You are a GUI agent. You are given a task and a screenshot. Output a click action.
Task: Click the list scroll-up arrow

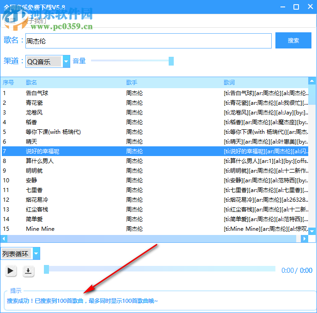(x=312, y=81)
